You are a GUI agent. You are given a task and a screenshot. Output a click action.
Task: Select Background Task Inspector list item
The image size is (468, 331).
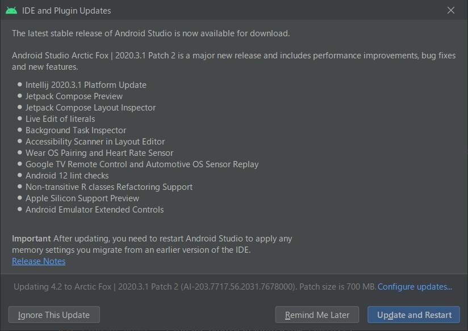76,130
